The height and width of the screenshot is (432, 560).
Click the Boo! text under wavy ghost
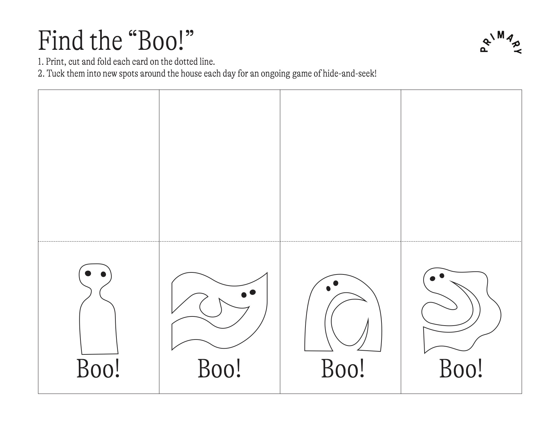click(220, 368)
